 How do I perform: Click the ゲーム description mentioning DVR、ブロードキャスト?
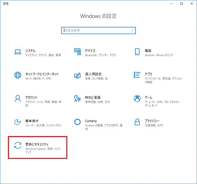[163, 104]
